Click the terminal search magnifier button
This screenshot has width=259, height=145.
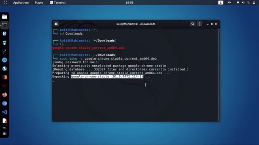[x=193, y=24]
